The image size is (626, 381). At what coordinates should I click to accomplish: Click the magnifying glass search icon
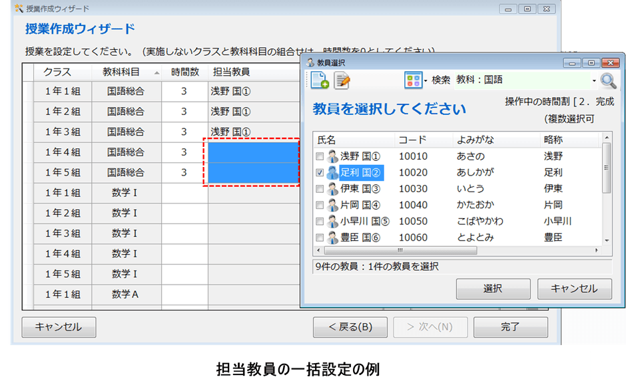(609, 80)
